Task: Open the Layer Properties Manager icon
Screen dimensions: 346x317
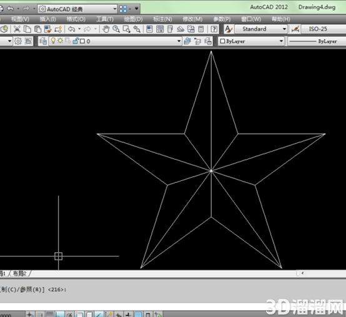Action: point(43,41)
